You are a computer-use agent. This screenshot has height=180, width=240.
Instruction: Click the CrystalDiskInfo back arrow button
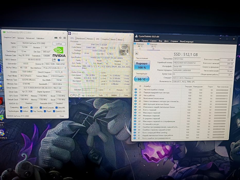(x=137, y=53)
